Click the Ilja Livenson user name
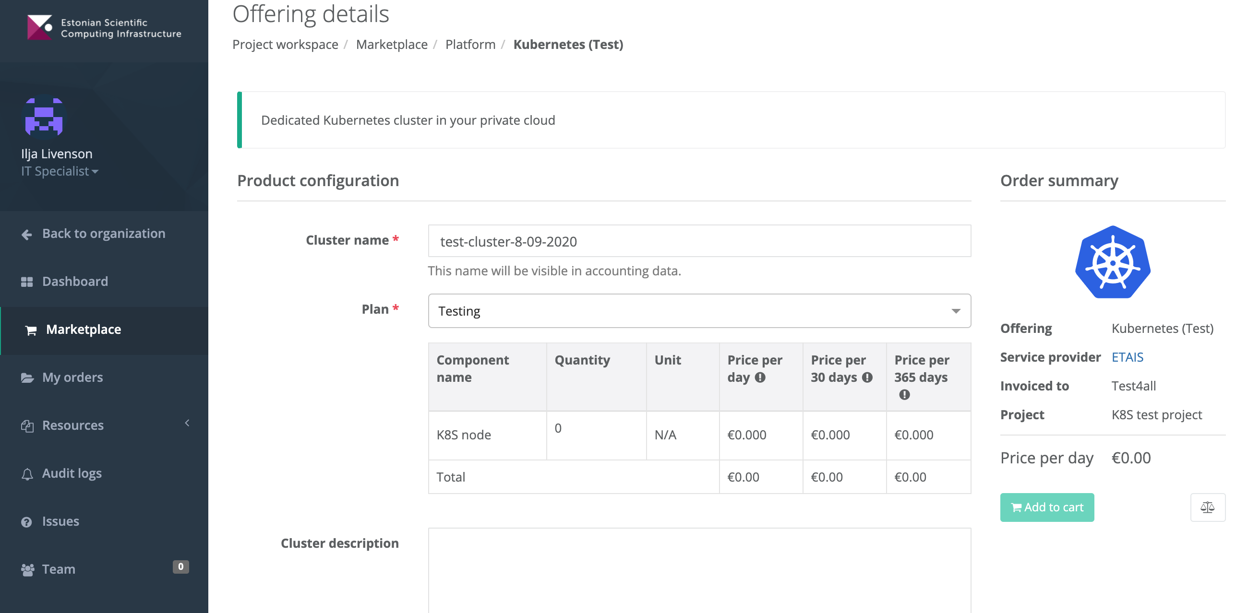The height and width of the screenshot is (613, 1248). [x=57, y=154]
